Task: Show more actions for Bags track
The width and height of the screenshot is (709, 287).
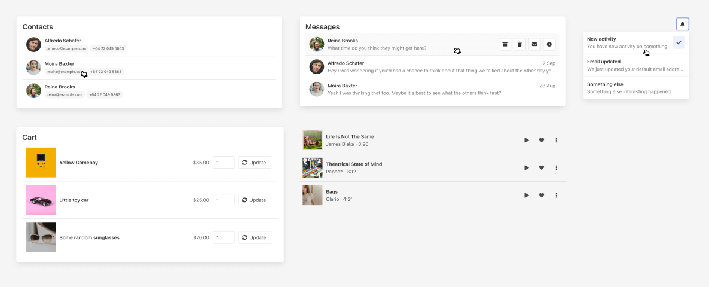Action: 557,196
